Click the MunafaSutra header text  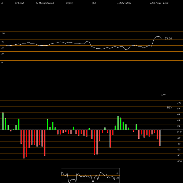pyautogui.click(x=45, y=3)
